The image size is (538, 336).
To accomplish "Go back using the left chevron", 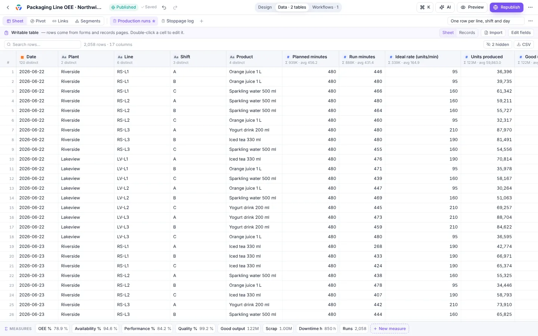I will [x=8, y=7].
